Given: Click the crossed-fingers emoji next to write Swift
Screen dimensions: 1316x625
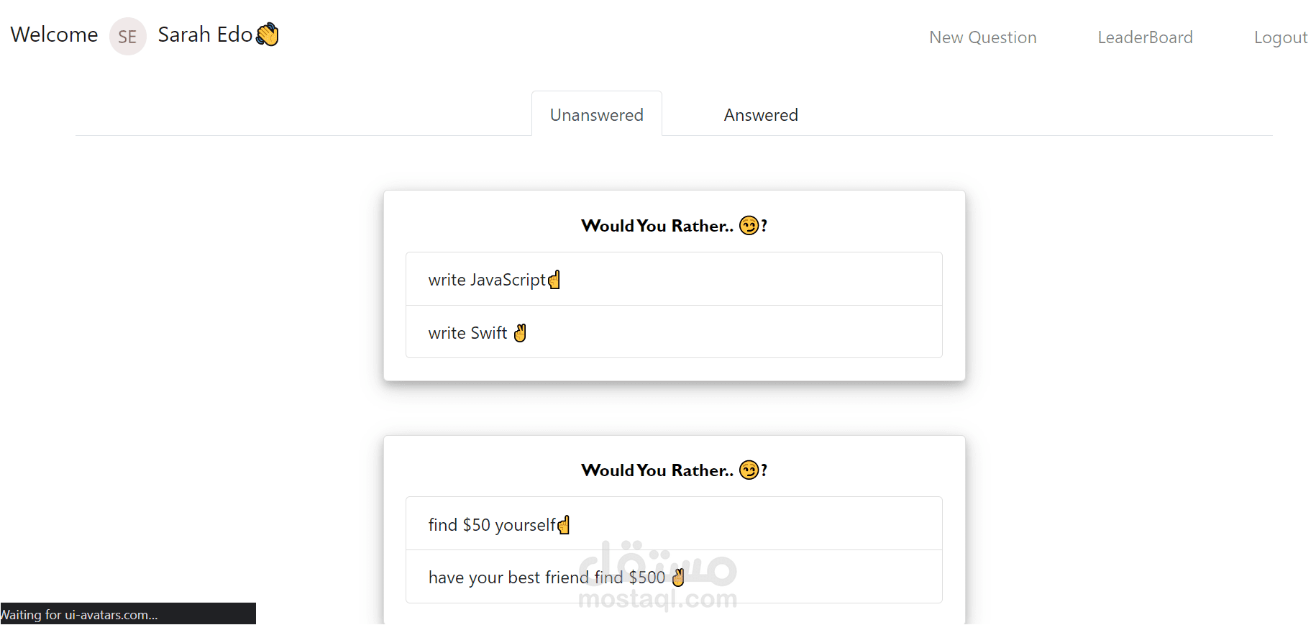Looking at the screenshot, I should coord(520,332).
